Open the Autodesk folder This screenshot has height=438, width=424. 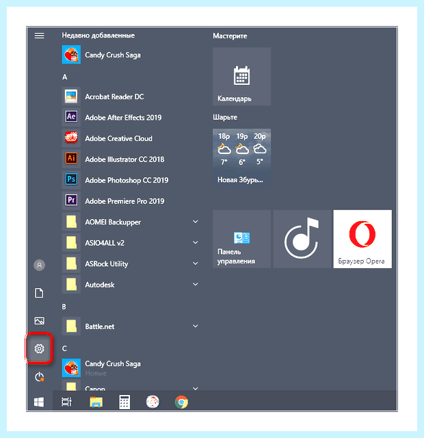pos(130,285)
